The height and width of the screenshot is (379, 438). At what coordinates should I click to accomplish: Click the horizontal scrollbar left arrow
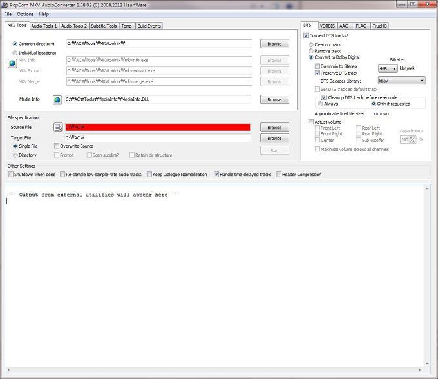tap(8, 370)
